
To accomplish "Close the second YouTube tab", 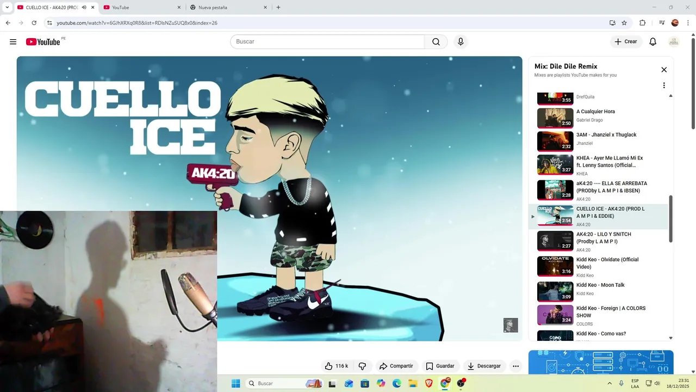I will (x=179, y=8).
